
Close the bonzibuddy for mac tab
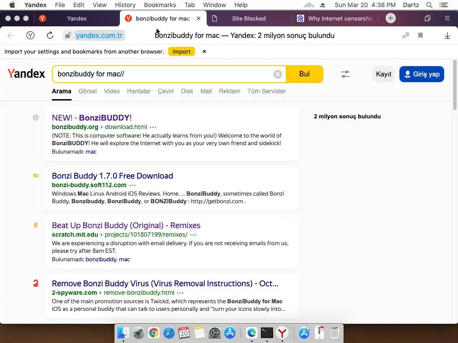(x=199, y=18)
